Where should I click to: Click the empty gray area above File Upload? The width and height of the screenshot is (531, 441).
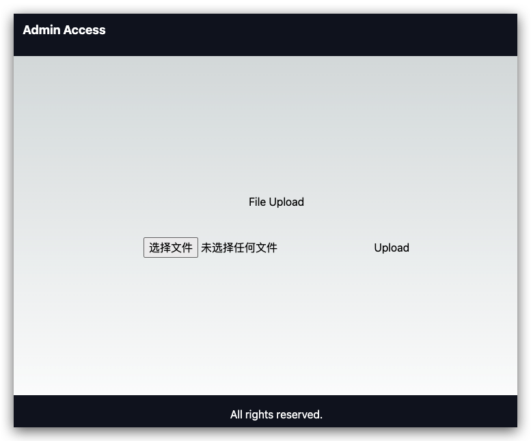[x=265, y=125]
